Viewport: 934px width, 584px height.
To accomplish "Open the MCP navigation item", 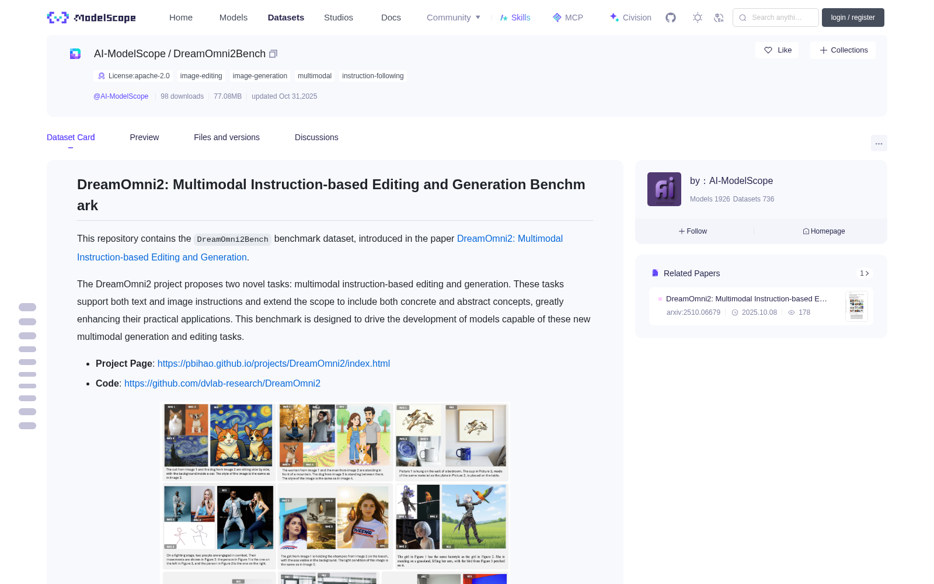I will coord(568,18).
